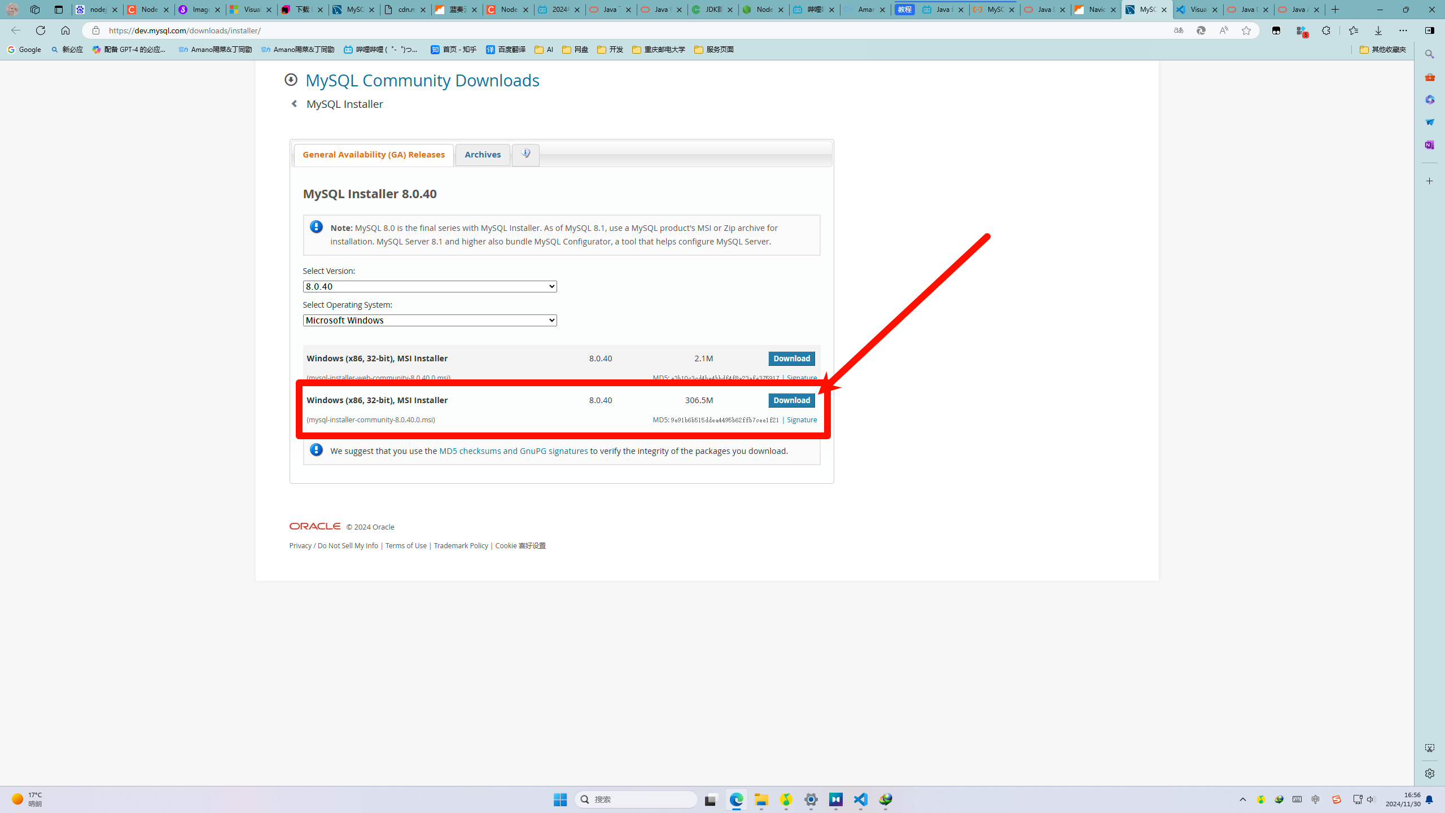The image size is (1445, 813).
Task: Open the 百度翻译 bookmark
Action: pos(505,50)
